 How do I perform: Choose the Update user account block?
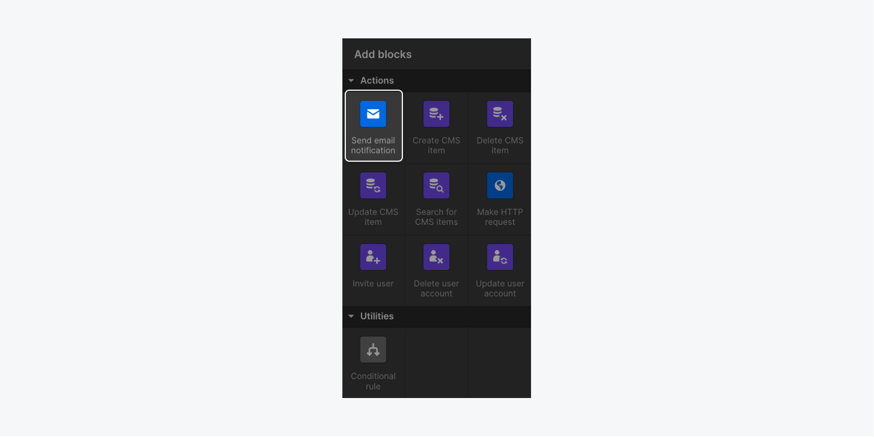tap(500, 271)
